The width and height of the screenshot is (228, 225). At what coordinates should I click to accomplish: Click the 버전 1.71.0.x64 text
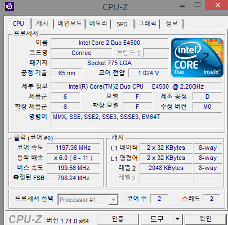point(68,221)
